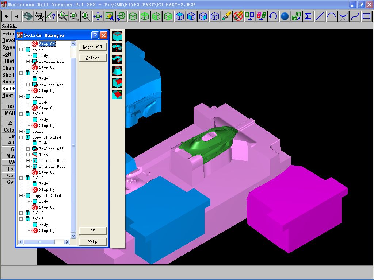
Task: Expand the Extrude Boss just below Trim
Action: click(x=28, y=160)
